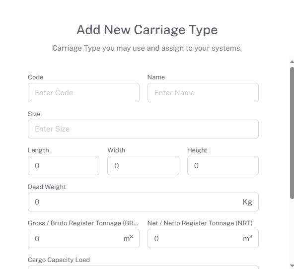The image size is (294, 269).
Task: Click the Cargo Capacity Load label
Action: 59,260
